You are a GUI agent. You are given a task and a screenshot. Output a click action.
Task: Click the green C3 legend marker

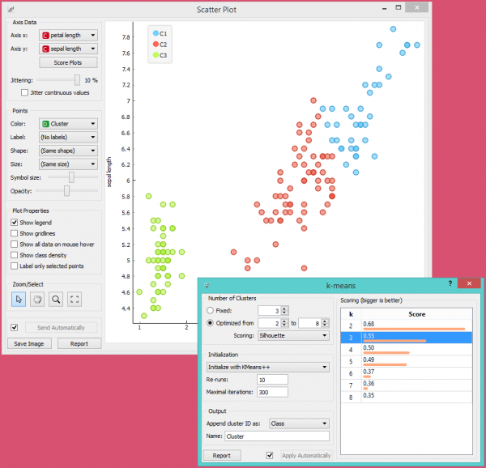click(x=155, y=56)
